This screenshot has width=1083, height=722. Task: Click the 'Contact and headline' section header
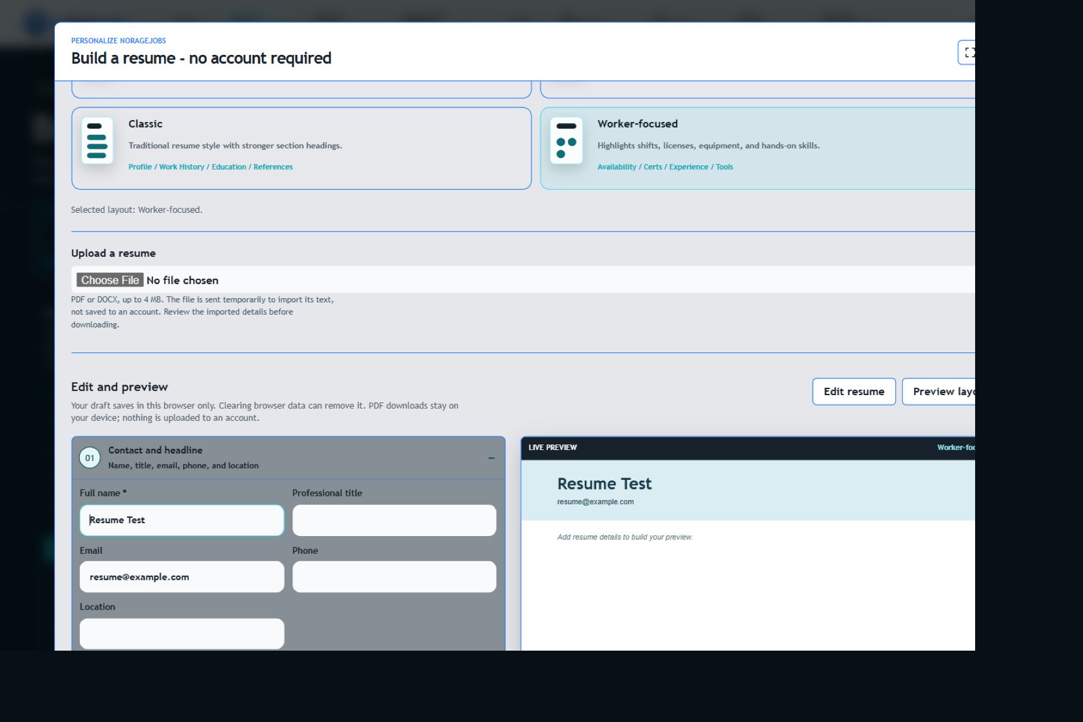(288, 458)
